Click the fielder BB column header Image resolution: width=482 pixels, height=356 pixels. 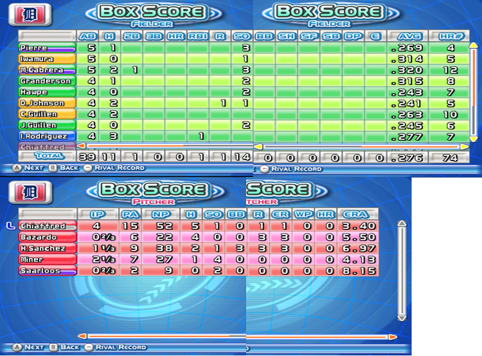click(x=264, y=36)
